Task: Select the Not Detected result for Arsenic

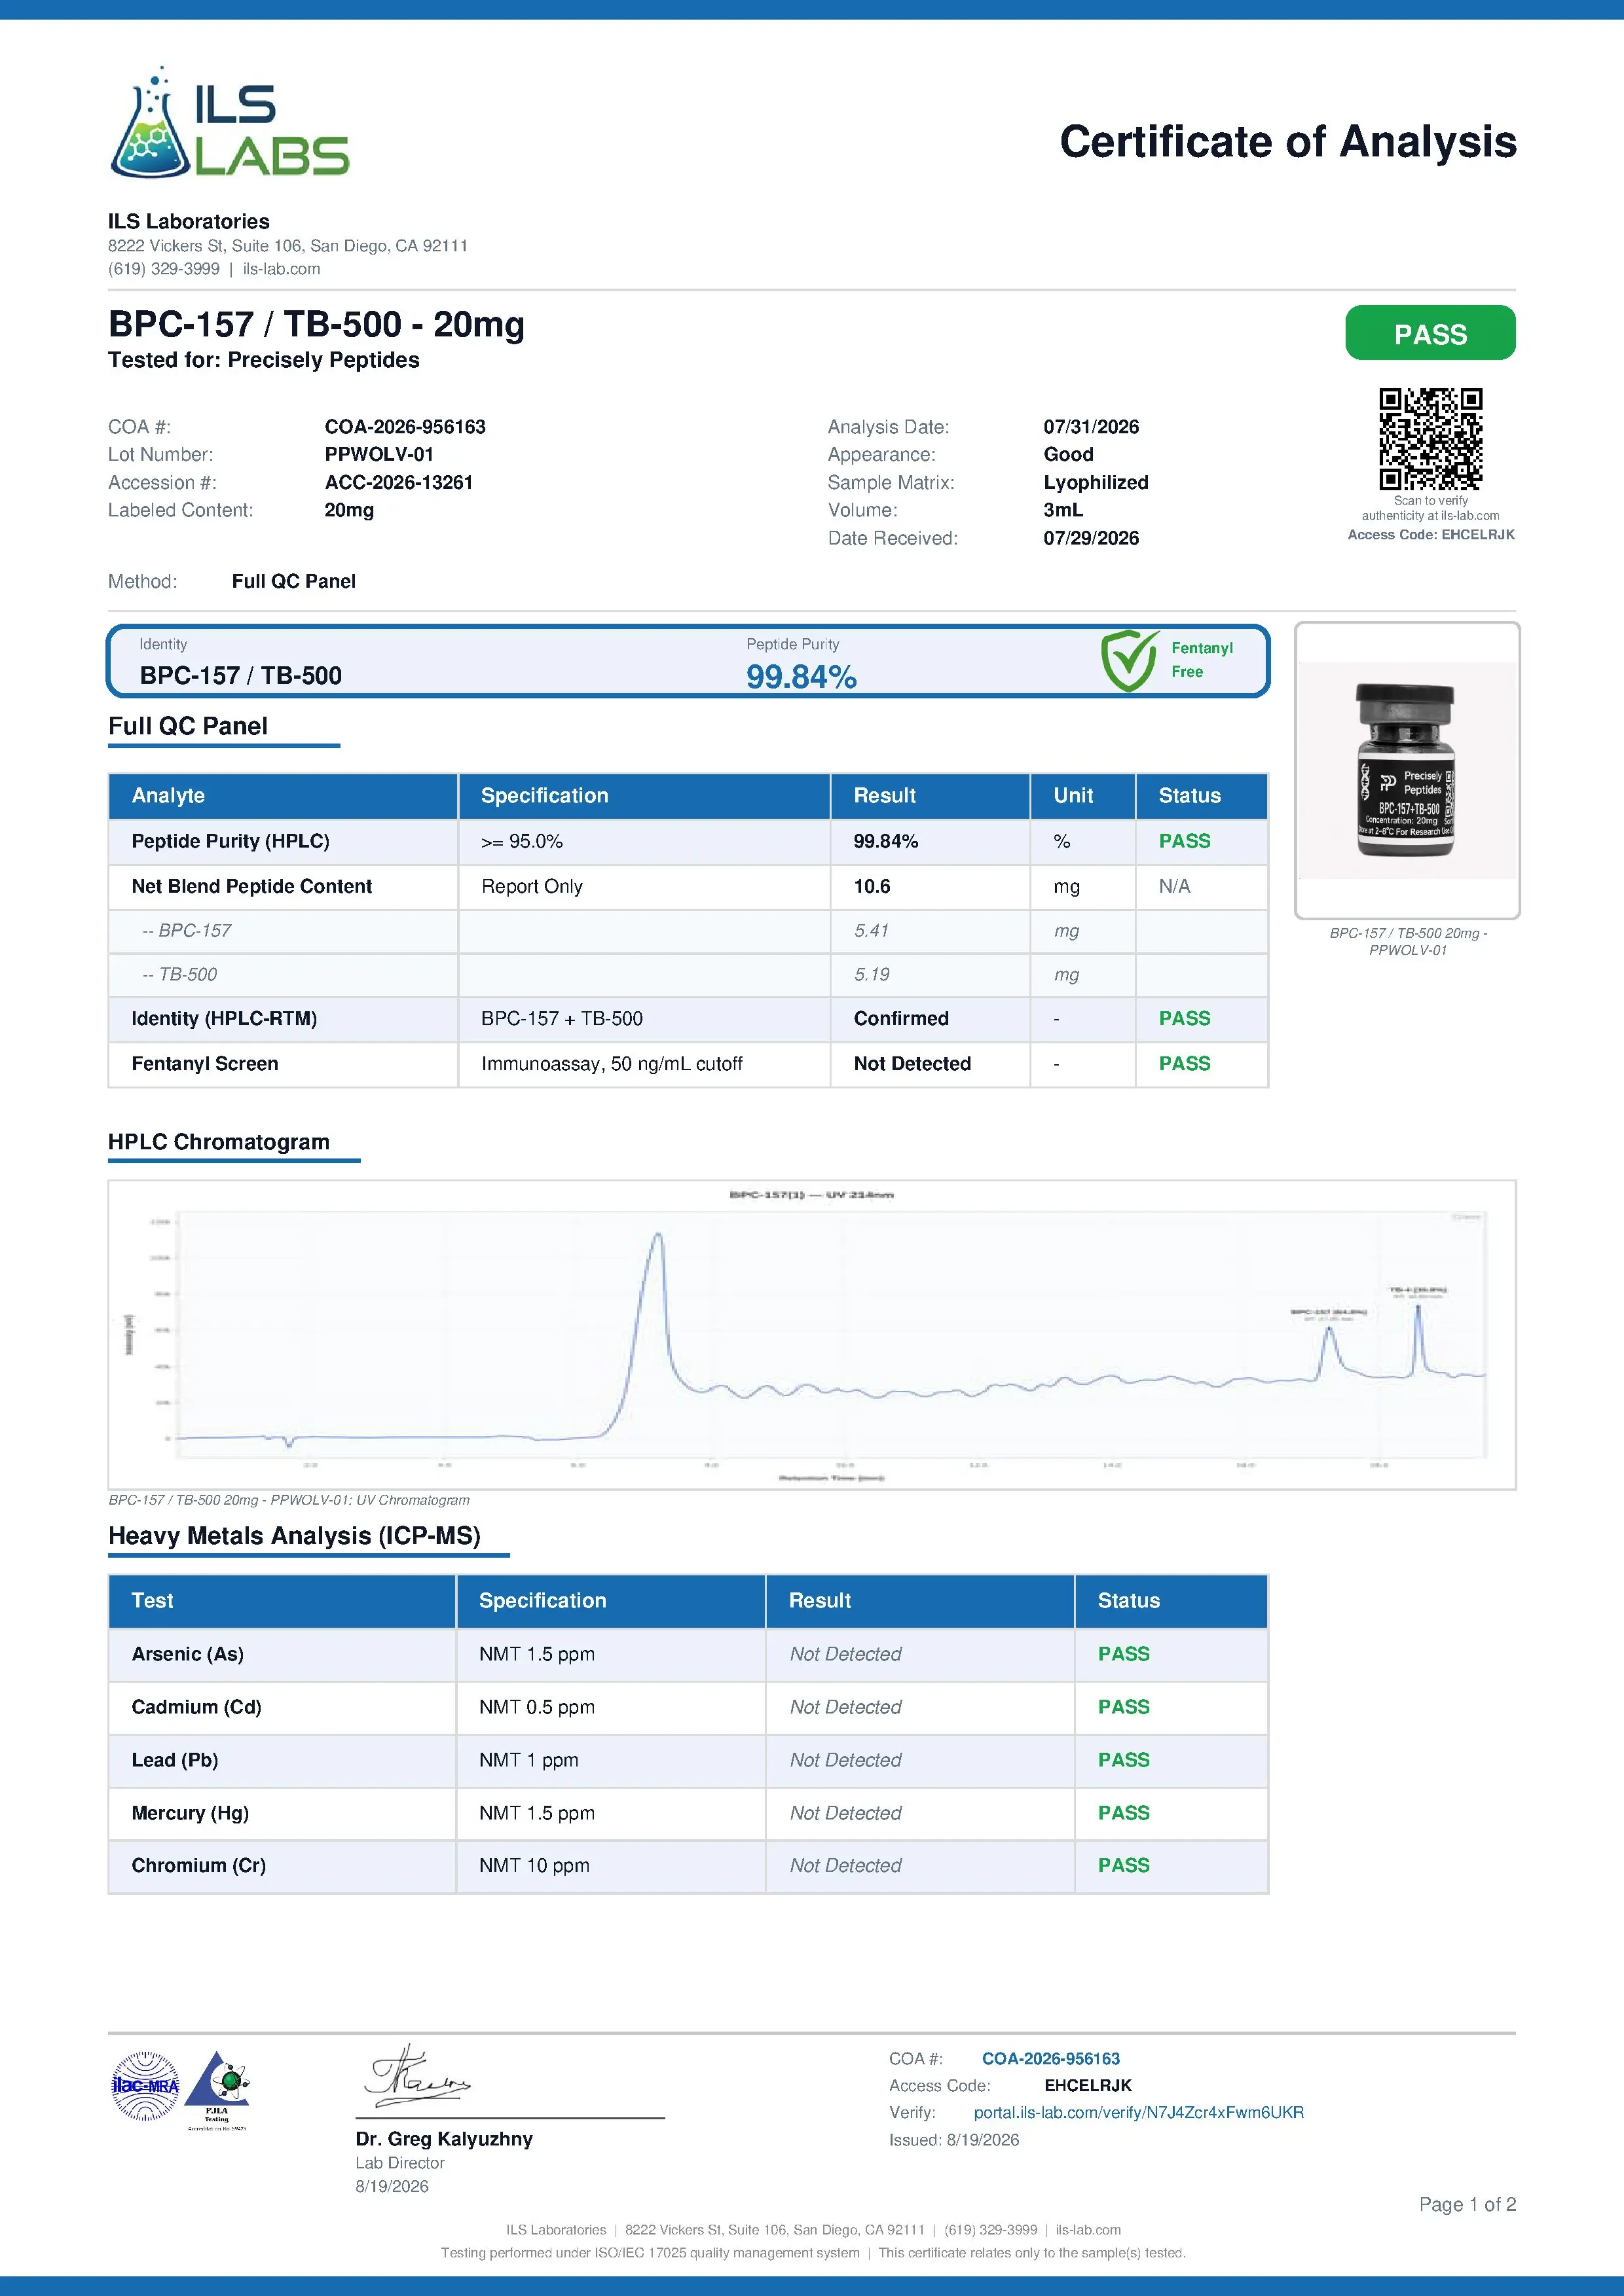Action: click(845, 1654)
